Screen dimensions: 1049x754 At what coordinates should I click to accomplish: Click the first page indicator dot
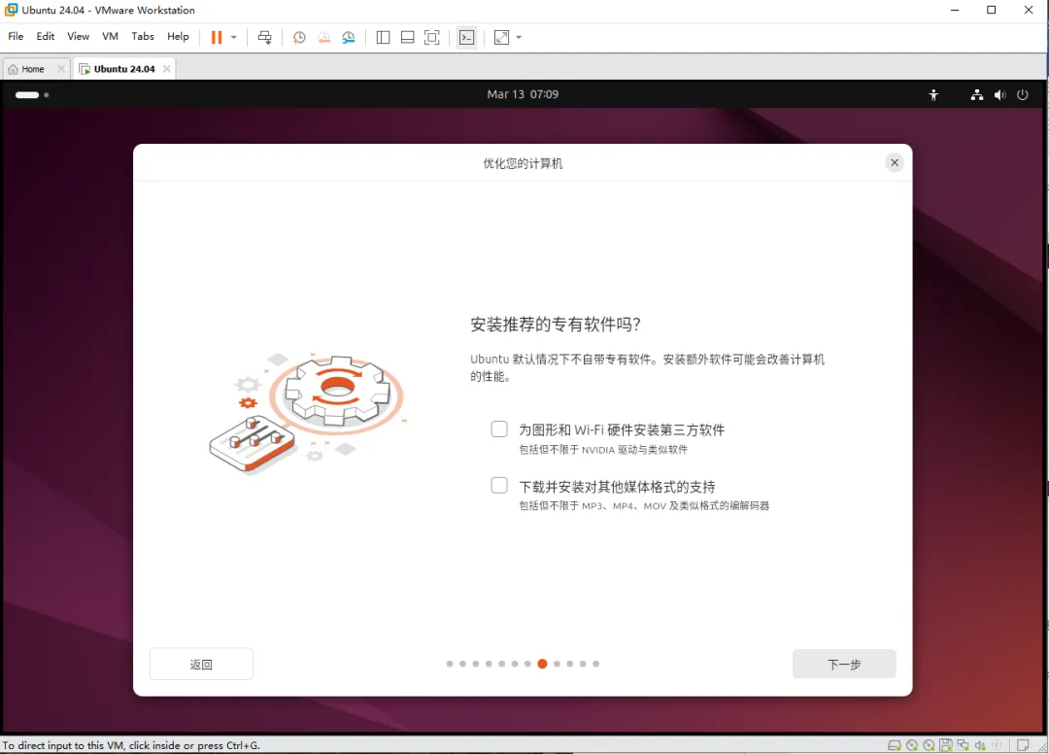point(450,664)
